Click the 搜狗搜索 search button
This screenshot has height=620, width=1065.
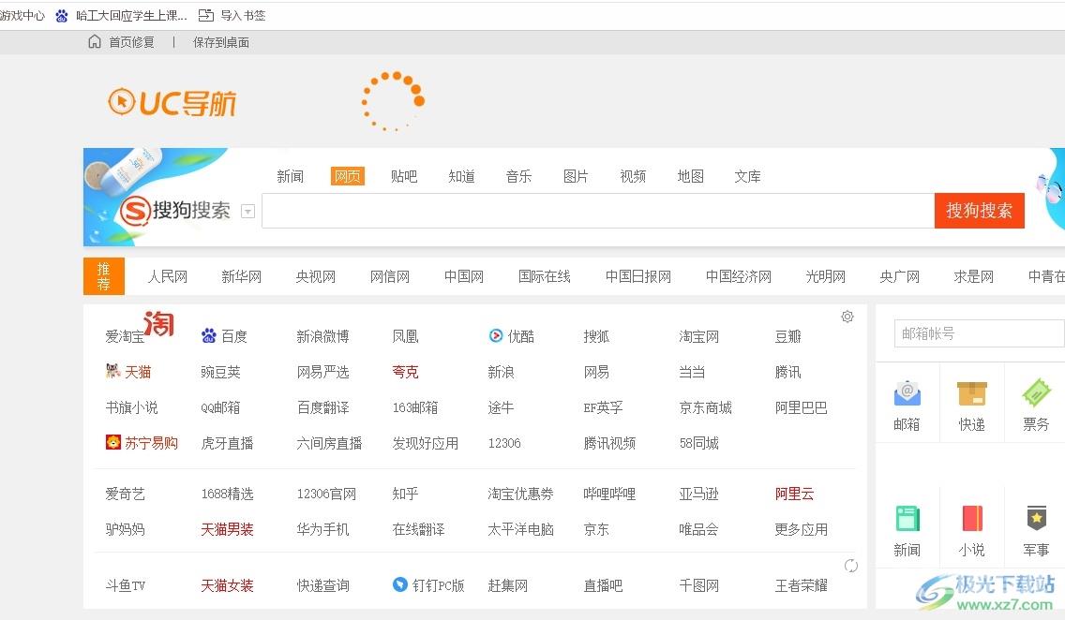[x=979, y=211]
